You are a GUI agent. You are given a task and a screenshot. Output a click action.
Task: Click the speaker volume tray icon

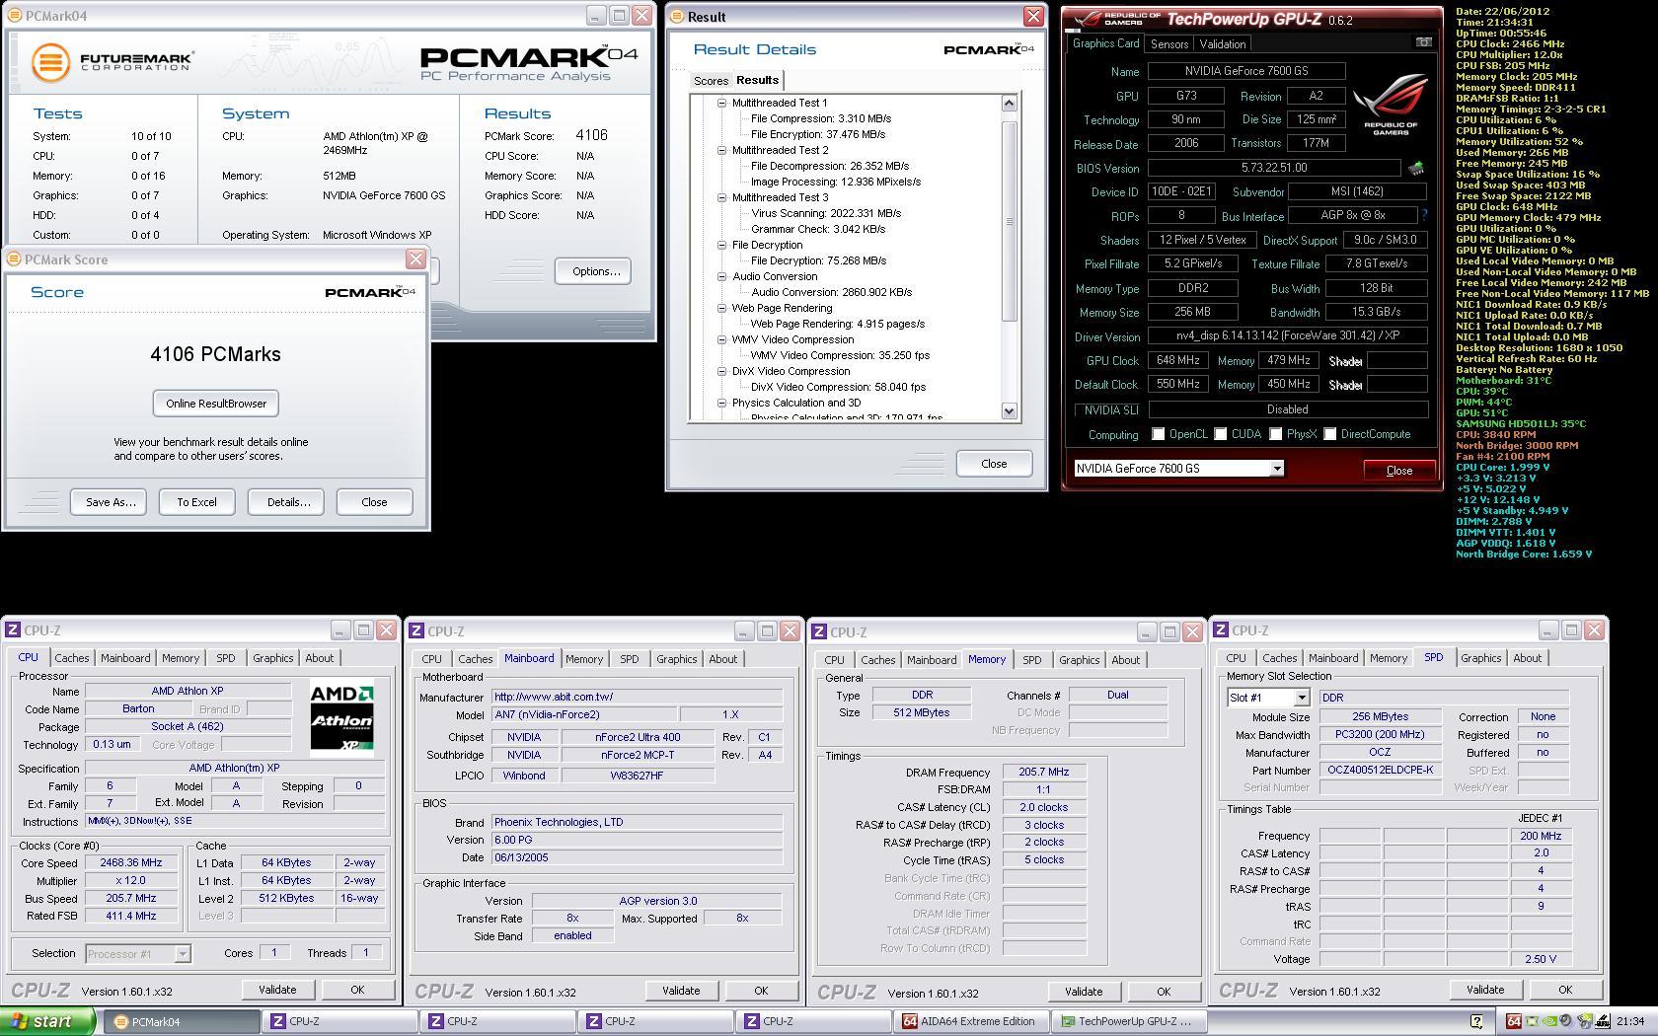click(1566, 1021)
